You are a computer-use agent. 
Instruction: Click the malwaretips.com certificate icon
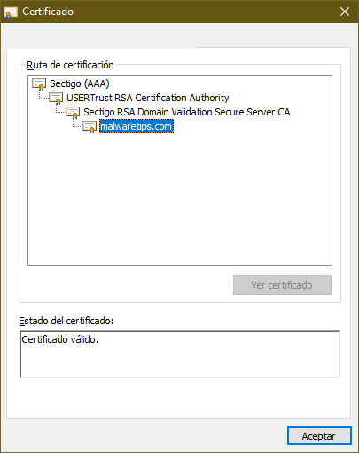[x=90, y=127]
